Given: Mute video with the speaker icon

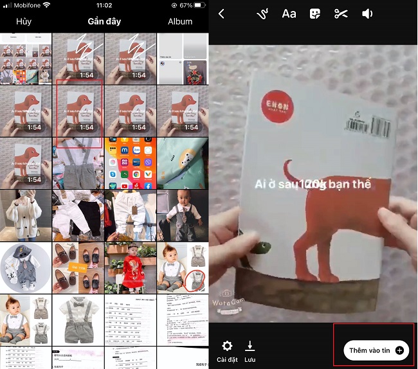Looking at the screenshot, I should click(367, 14).
